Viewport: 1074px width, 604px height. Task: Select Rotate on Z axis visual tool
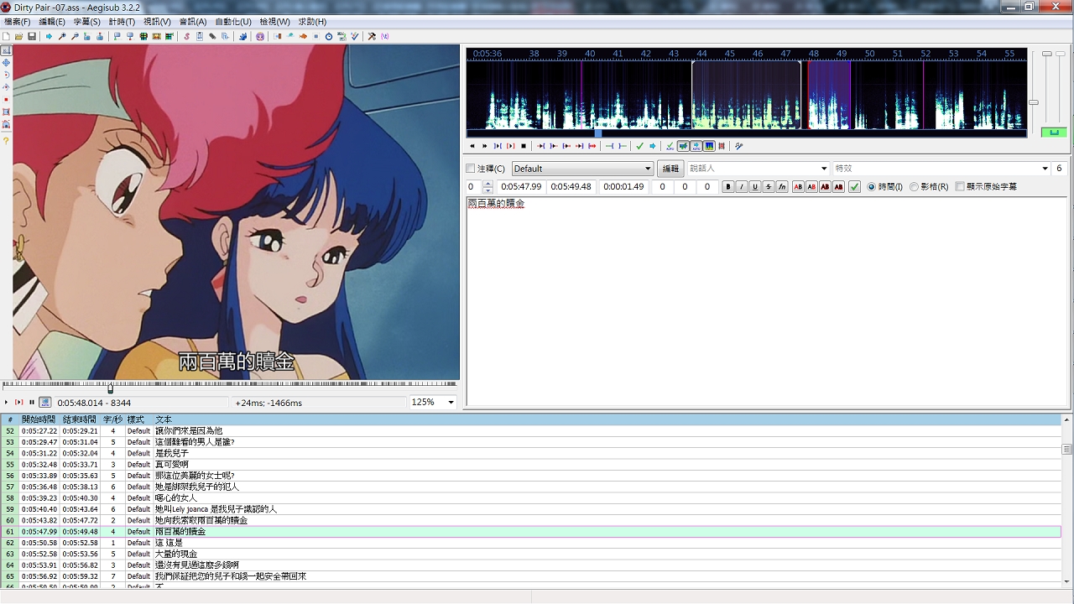pyautogui.click(x=6, y=75)
